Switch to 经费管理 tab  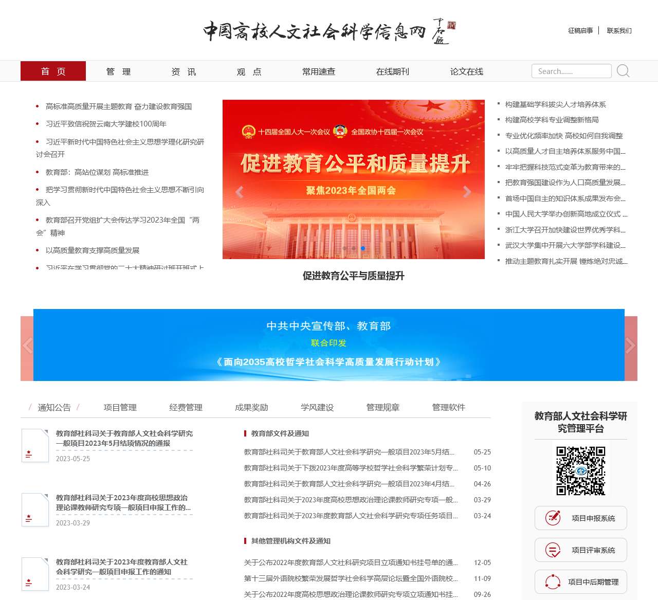(x=186, y=407)
